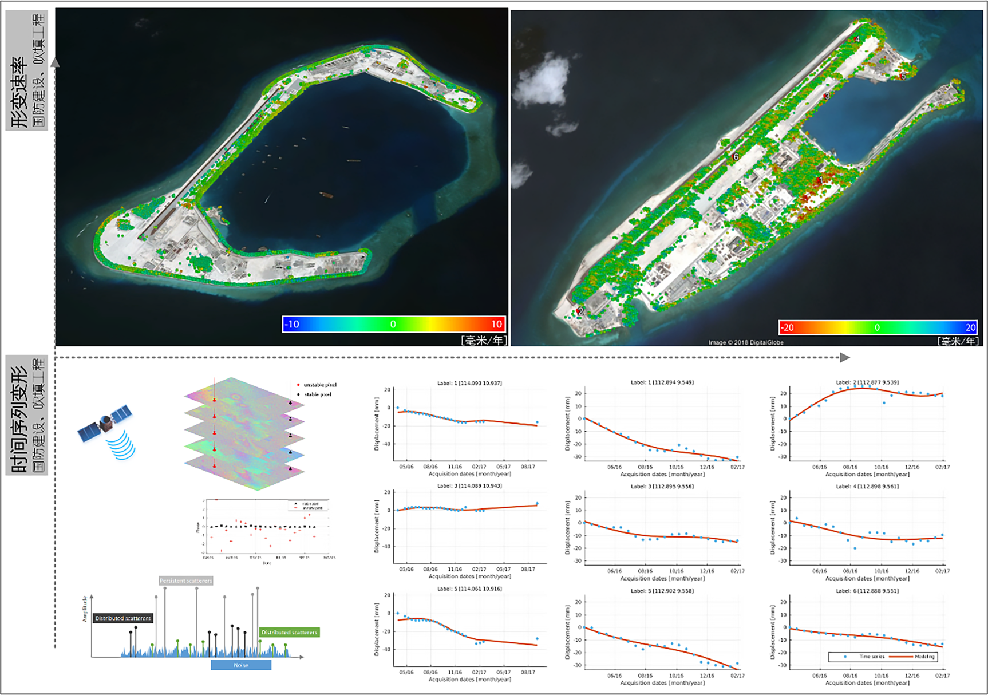
Task: Click the -20 to 20 deformation color bar
Action: [878, 327]
